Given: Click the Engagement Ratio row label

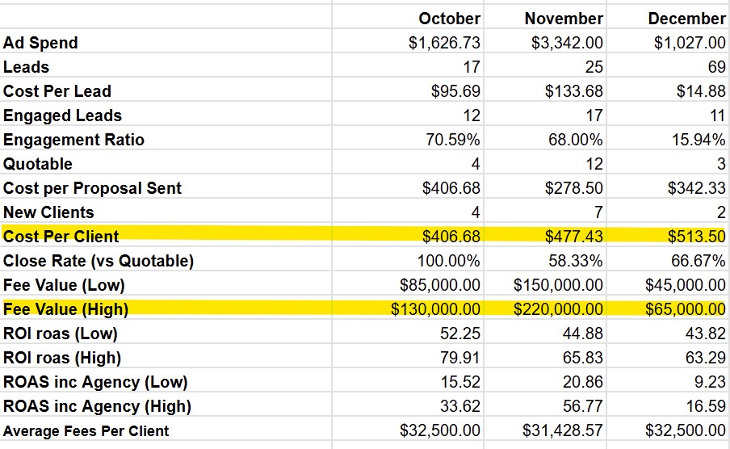Looking at the screenshot, I should point(73,140).
